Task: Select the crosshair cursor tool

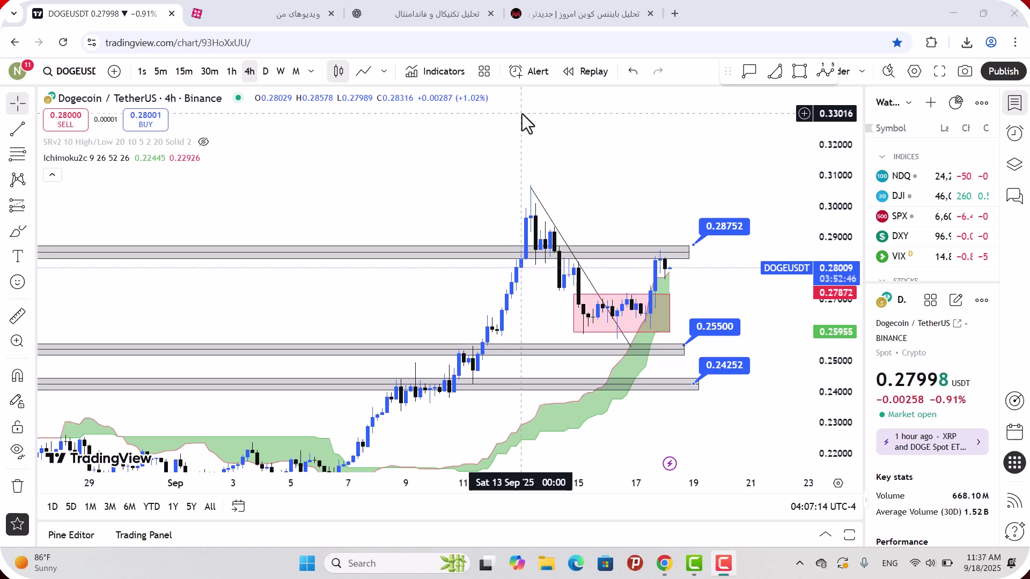Action: [18, 103]
